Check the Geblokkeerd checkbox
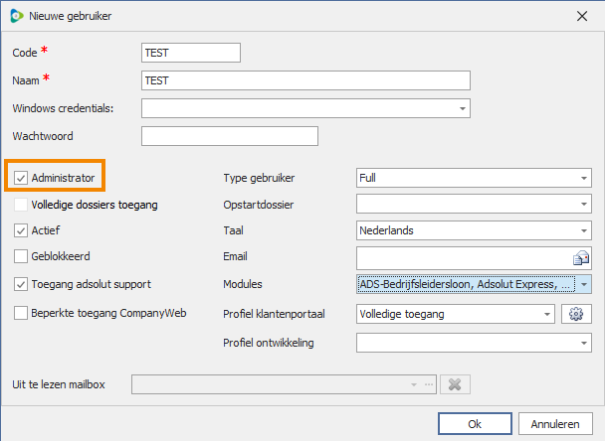605x441 pixels. coord(22,256)
